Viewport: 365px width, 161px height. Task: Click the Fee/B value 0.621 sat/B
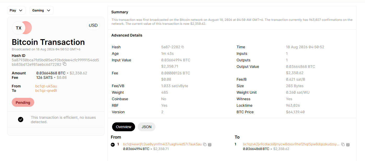pyautogui.click(x=296, y=79)
